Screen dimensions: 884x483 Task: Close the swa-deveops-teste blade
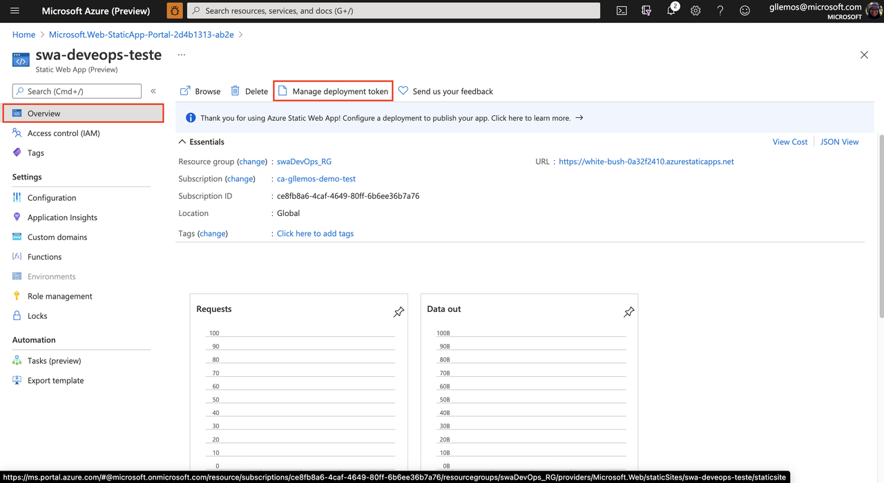(864, 55)
